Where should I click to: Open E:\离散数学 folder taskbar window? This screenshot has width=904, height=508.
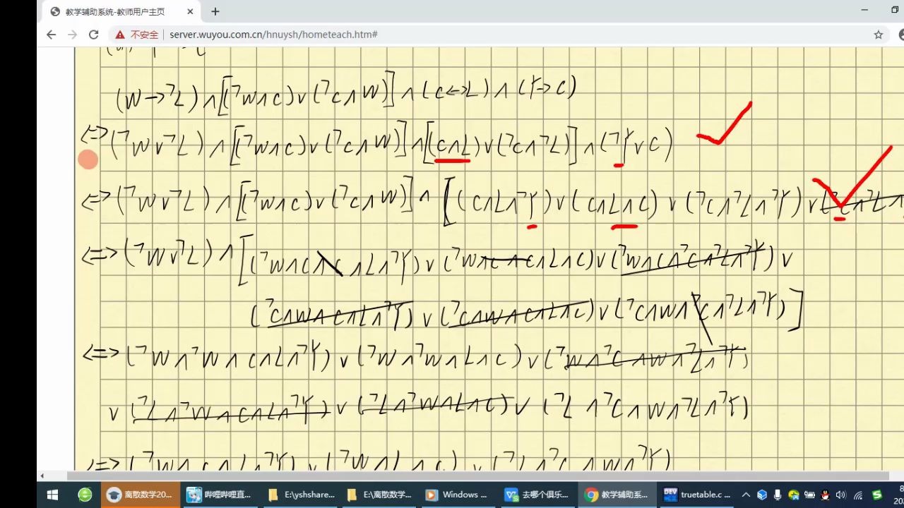(x=379, y=495)
